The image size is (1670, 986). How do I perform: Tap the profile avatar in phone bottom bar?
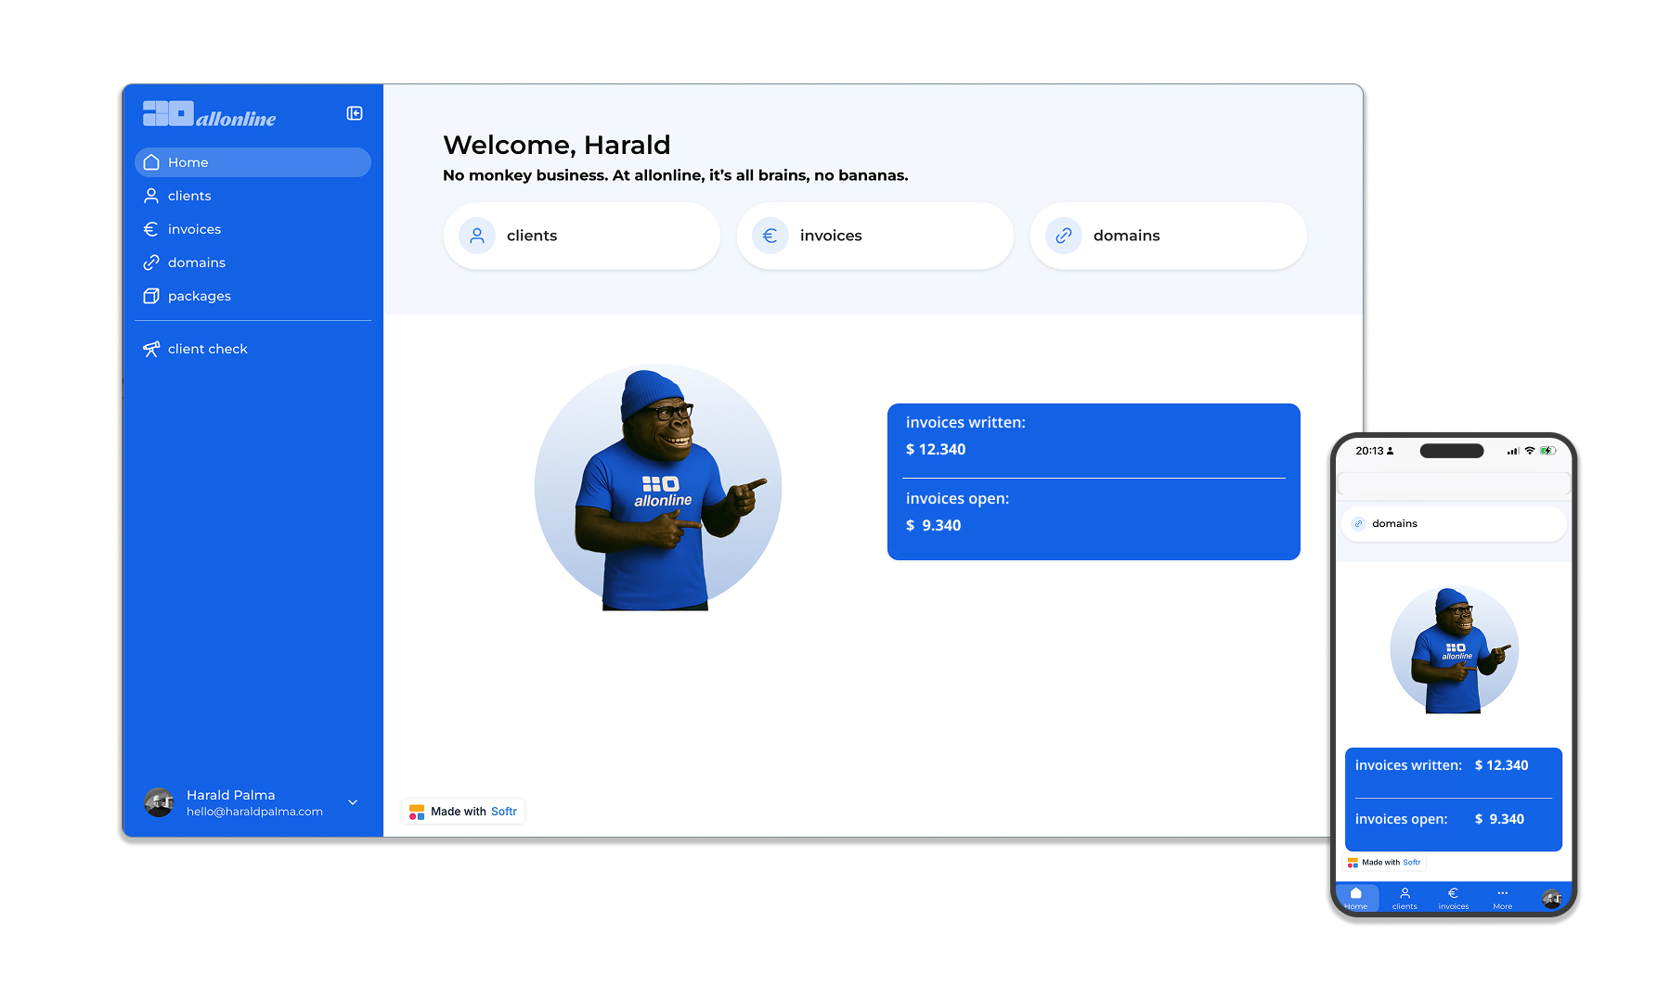[x=1551, y=898]
